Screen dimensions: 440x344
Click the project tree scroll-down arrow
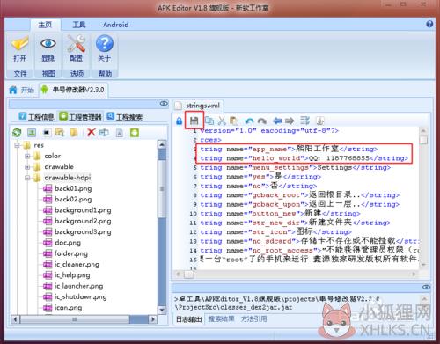point(162,311)
